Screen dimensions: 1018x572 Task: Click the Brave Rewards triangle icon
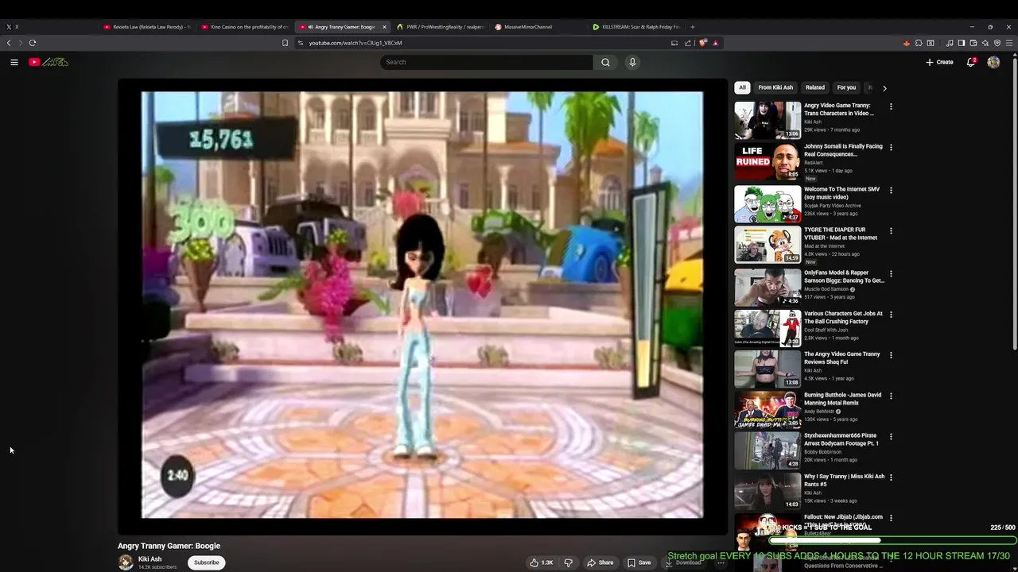point(716,43)
